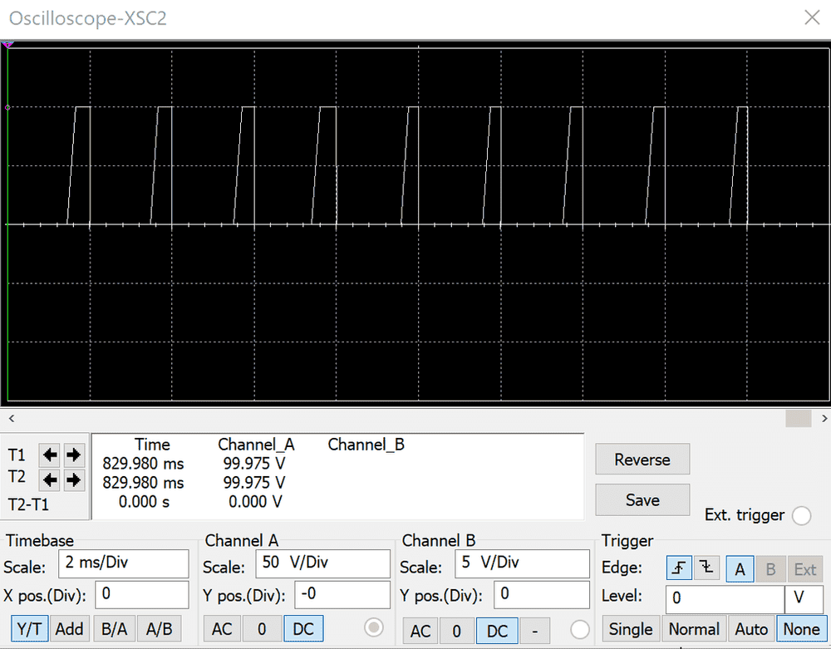831x649 pixels.
Task: Move T2 cursor right with arrow
Action: coord(74,479)
